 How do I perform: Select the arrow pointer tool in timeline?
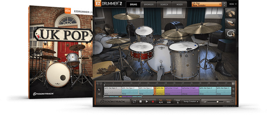99,89
